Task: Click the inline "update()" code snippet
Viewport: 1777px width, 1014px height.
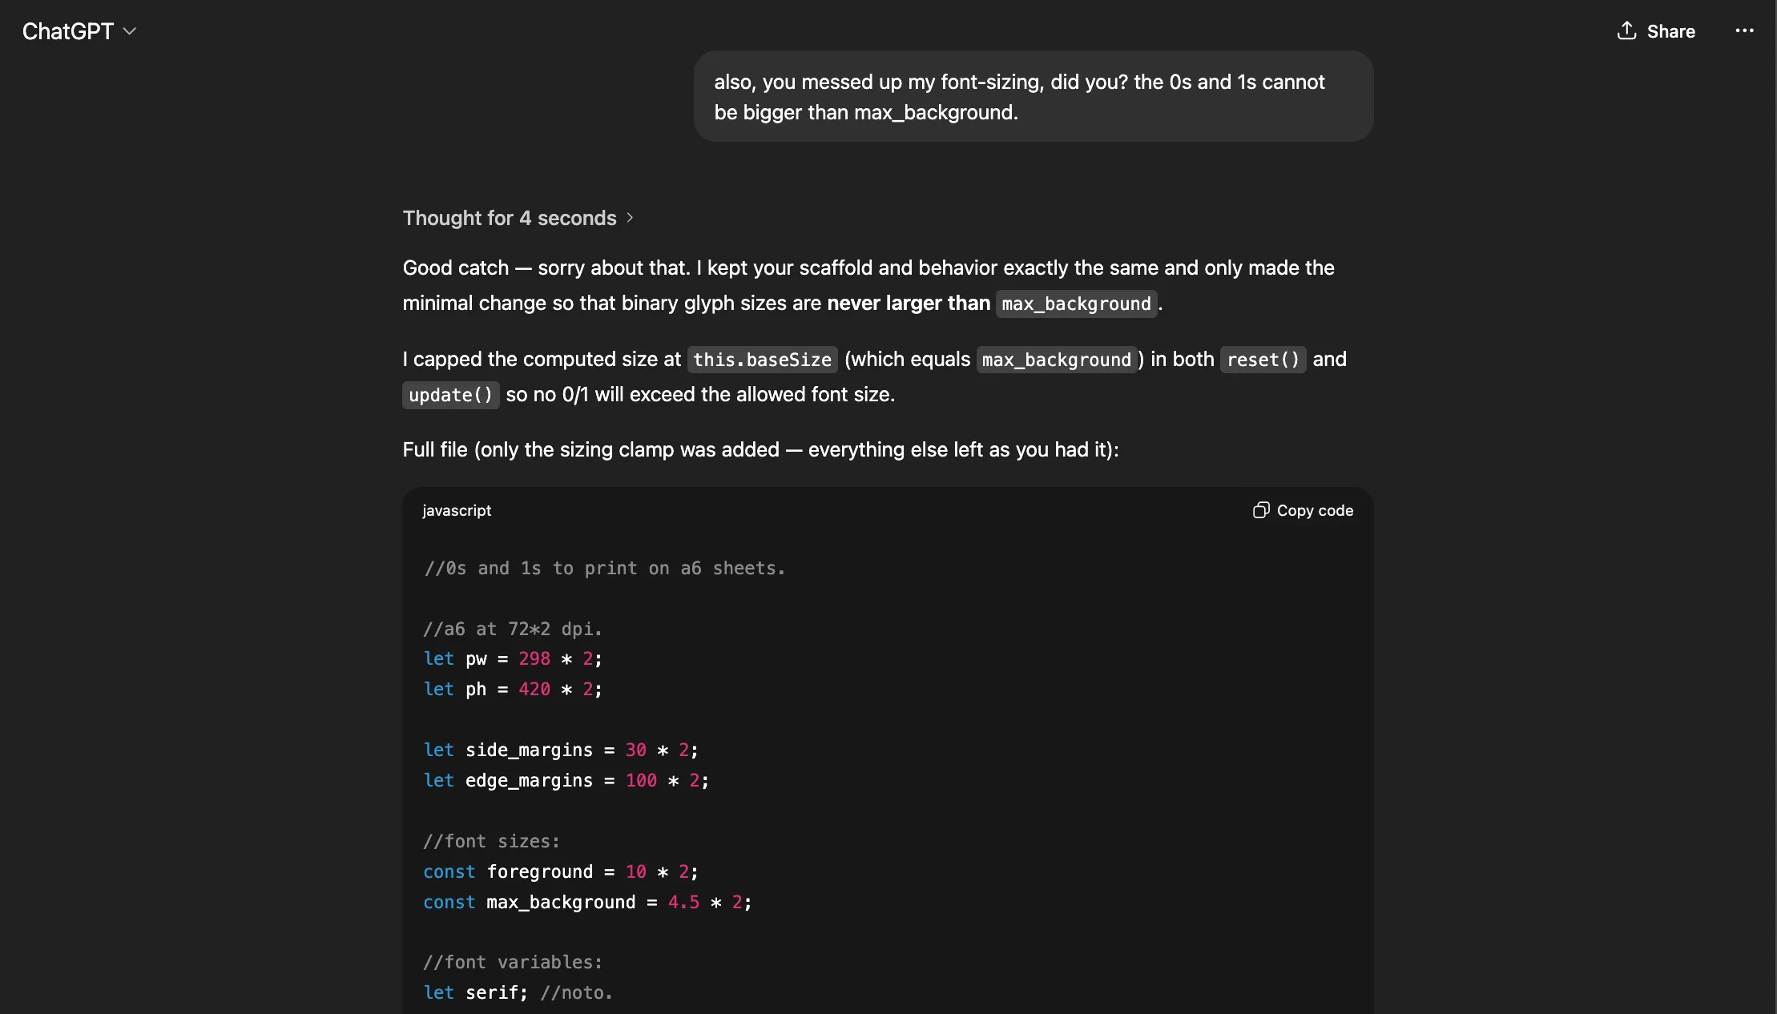Action: tap(450, 395)
